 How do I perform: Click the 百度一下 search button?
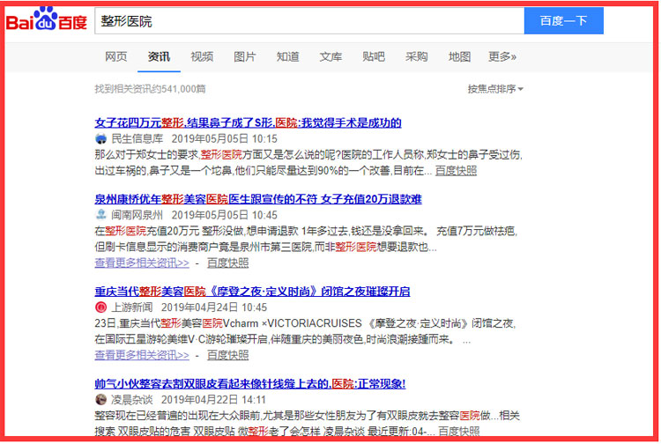[x=564, y=20]
